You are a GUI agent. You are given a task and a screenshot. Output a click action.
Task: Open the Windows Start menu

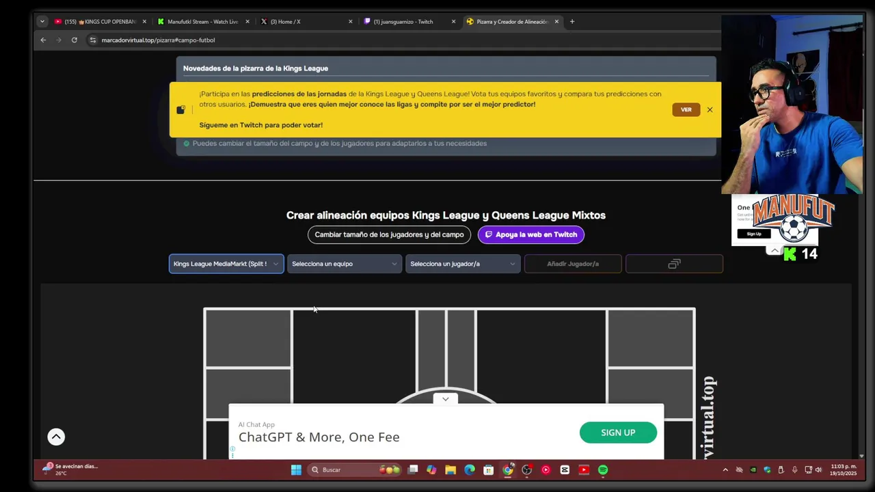tap(296, 469)
